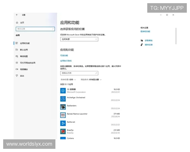Select 启动 sidebar icon
This screenshot has height=152, width=190.
tap(17, 76)
